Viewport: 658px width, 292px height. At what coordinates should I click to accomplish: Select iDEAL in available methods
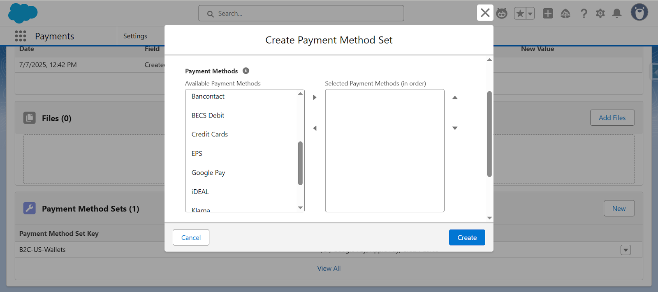pos(241,192)
